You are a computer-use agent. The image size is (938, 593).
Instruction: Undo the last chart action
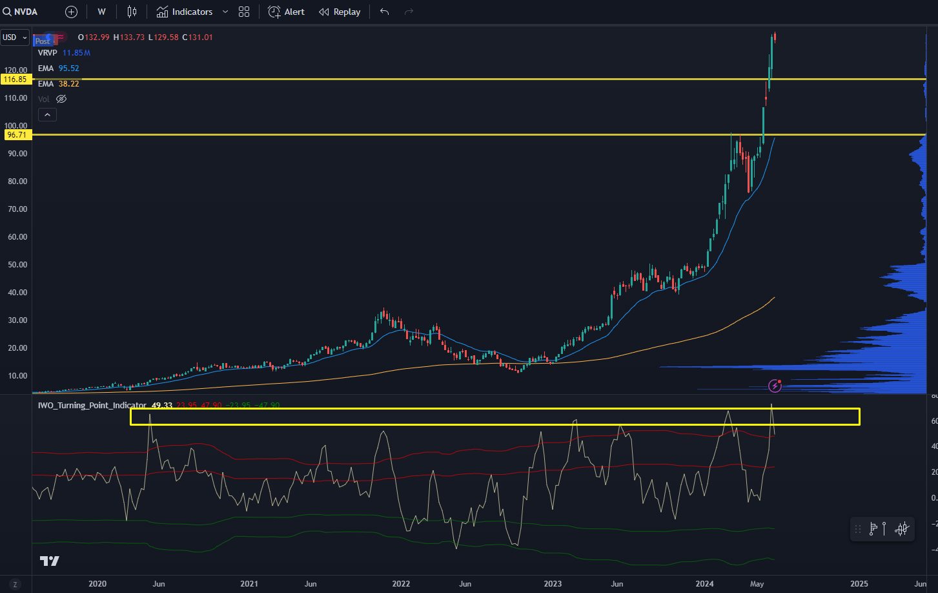click(x=384, y=11)
